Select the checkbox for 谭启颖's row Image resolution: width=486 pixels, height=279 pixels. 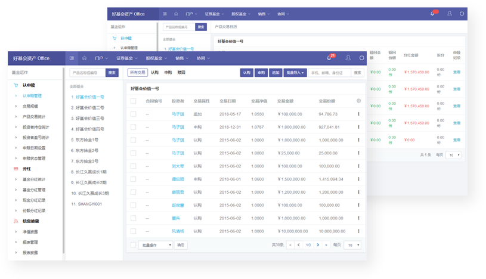tap(134, 179)
